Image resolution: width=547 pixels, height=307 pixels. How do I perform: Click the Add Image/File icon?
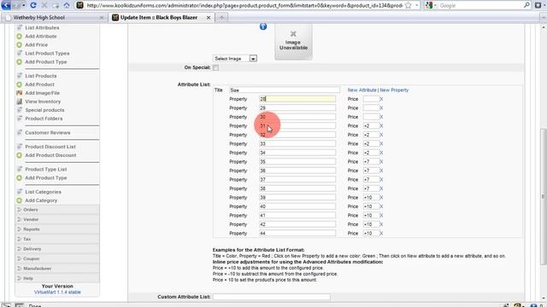(x=19, y=93)
